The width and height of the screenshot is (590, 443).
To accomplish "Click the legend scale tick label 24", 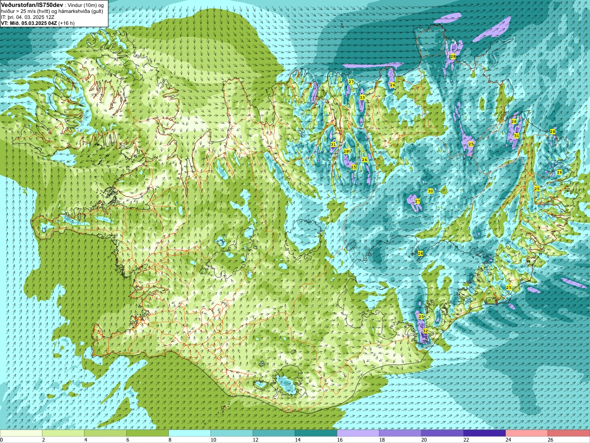I will click(508, 440).
